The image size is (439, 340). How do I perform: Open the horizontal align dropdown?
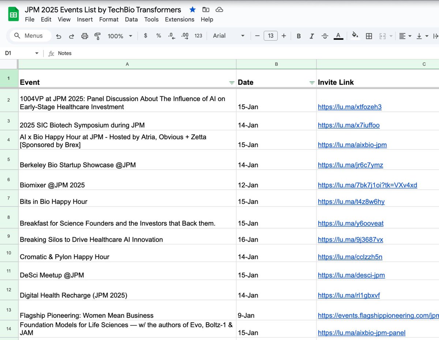tap(405, 36)
